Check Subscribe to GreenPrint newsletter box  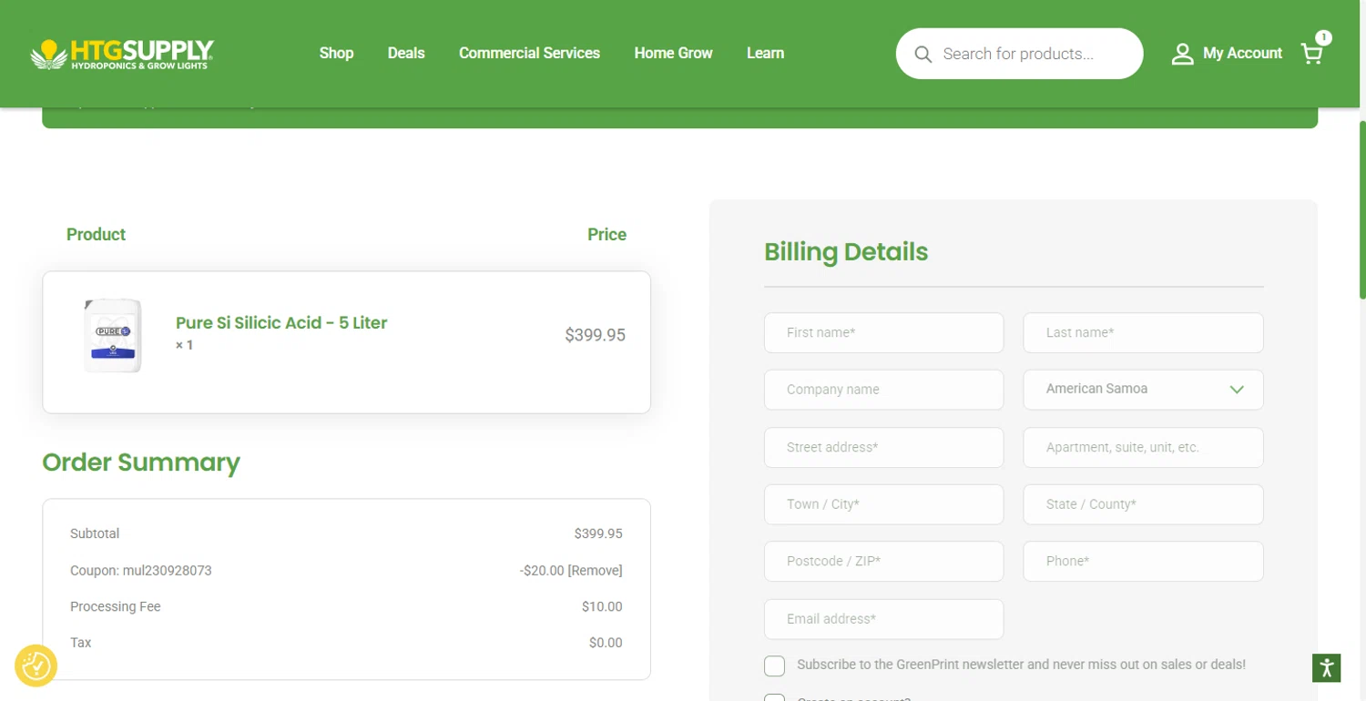pos(774,665)
